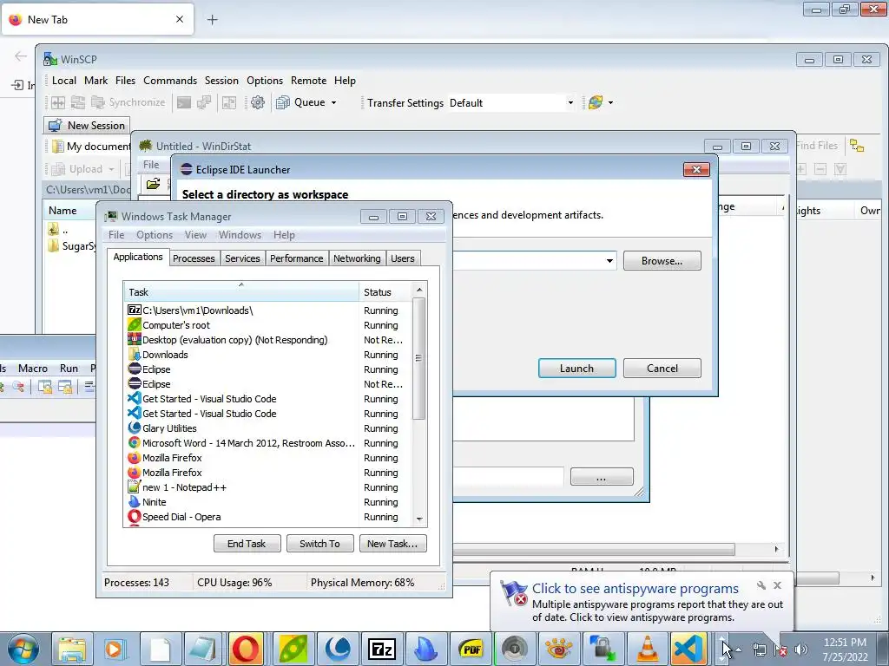Switch to the Performance tab
Image resolution: width=889 pixels, height=666 pixels.
pos(296,258)
